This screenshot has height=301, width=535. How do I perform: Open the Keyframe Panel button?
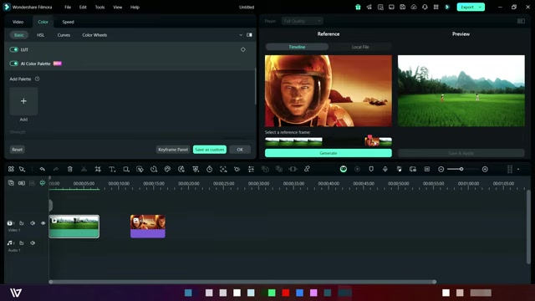[x=173, y=150]
